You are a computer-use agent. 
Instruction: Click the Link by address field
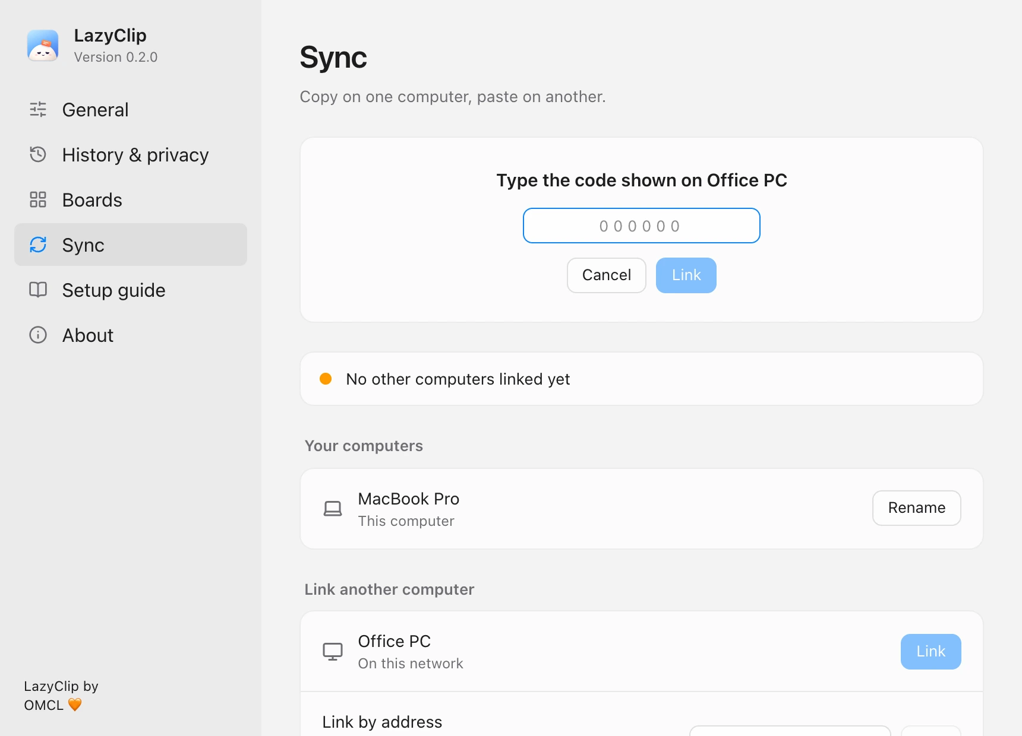tap(790, 731)
